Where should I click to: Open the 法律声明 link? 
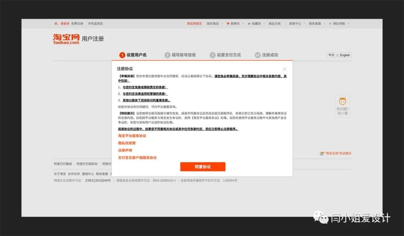[125, 150]
